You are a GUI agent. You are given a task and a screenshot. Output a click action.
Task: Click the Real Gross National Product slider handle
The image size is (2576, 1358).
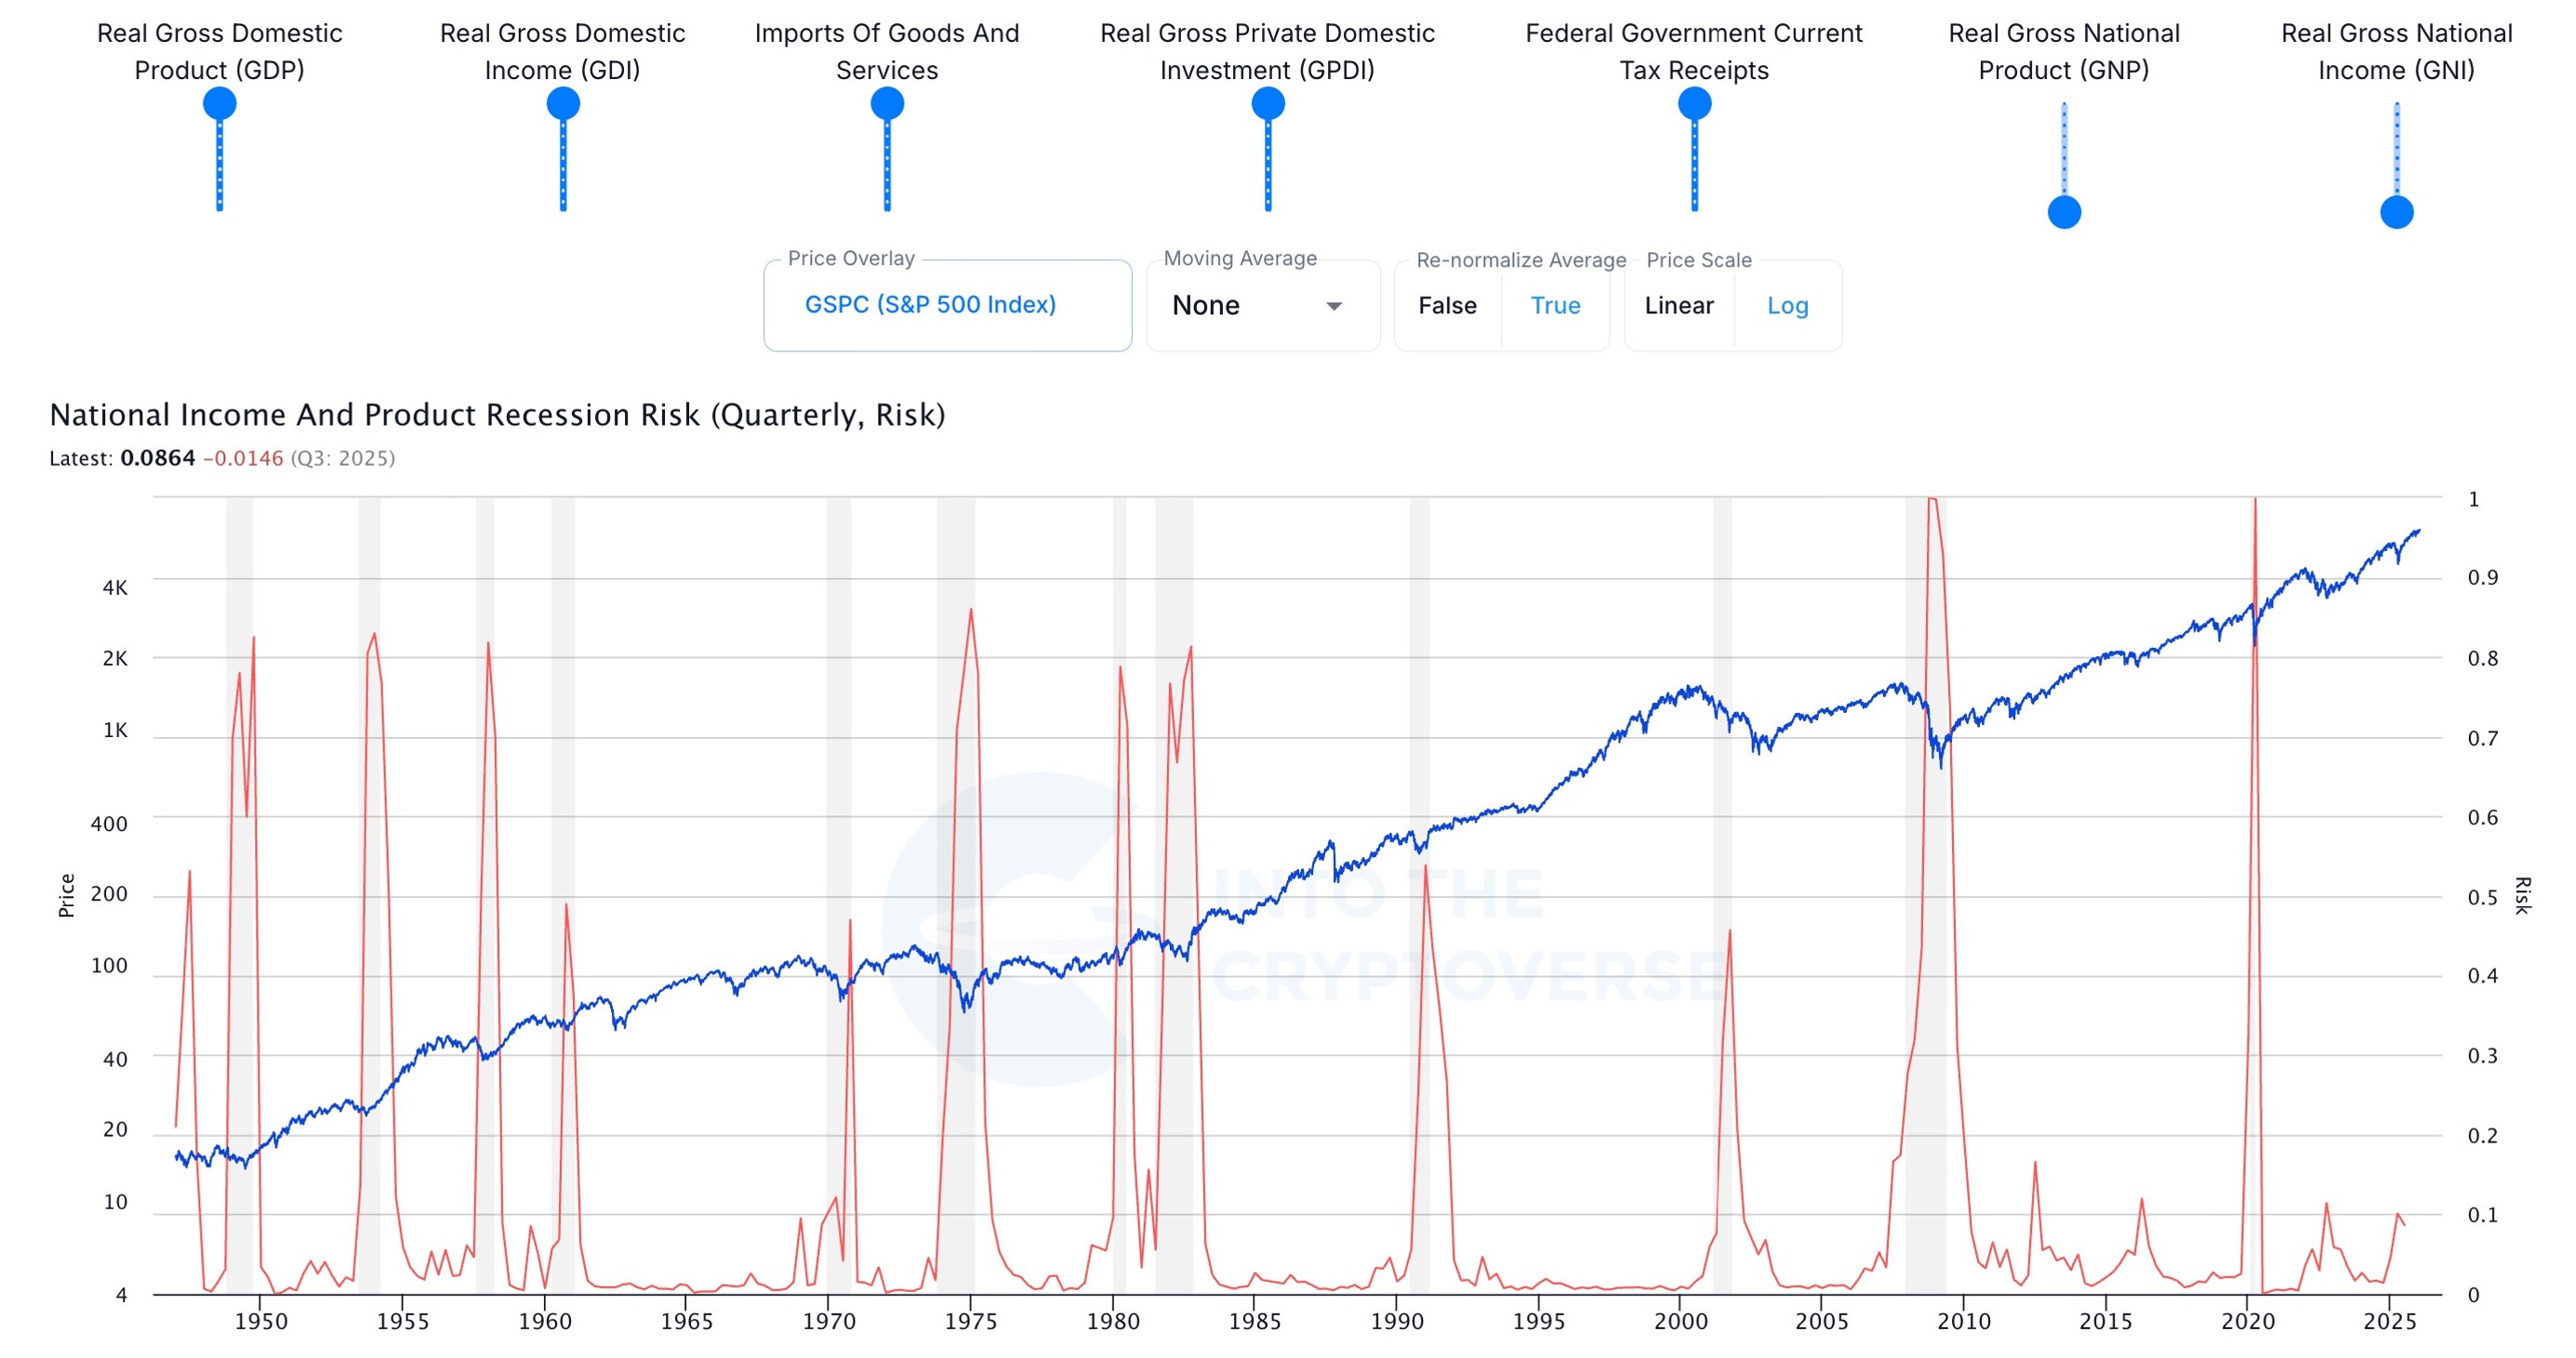(x=2064, y=212)
